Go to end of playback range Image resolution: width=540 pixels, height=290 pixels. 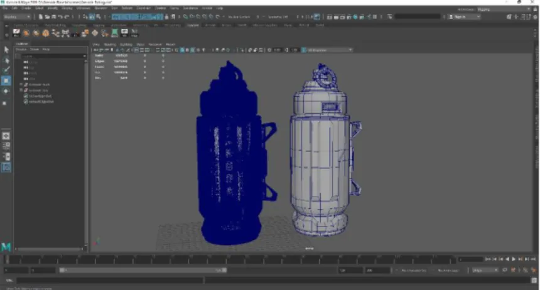point(534,259)
